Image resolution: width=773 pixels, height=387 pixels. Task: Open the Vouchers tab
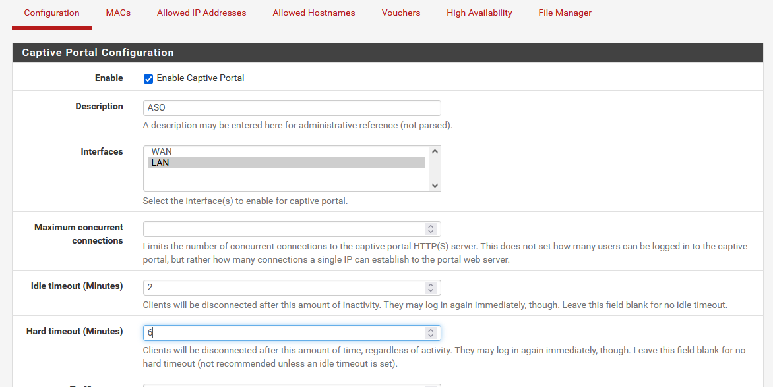tap(401, 13)
